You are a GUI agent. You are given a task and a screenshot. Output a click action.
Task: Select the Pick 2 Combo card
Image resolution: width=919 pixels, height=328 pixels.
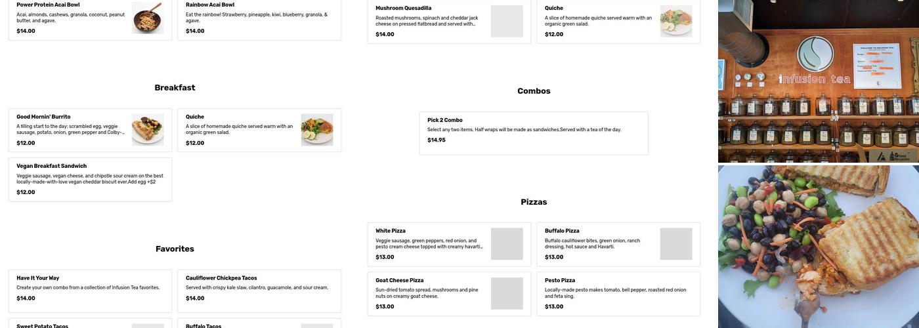(x=533, y=133)
